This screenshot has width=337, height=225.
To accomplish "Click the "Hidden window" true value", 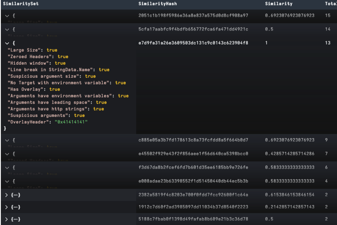I will 60,63.
